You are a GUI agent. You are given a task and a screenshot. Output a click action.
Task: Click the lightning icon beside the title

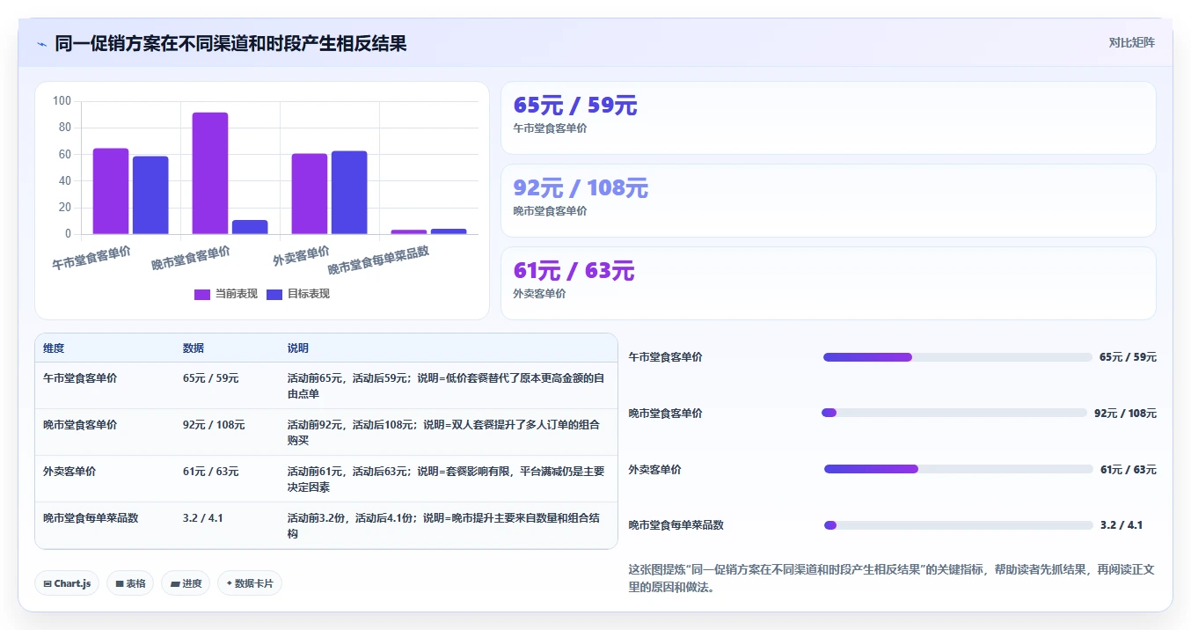click(41, 44)
